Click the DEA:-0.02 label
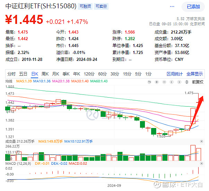 coord(59,163)
